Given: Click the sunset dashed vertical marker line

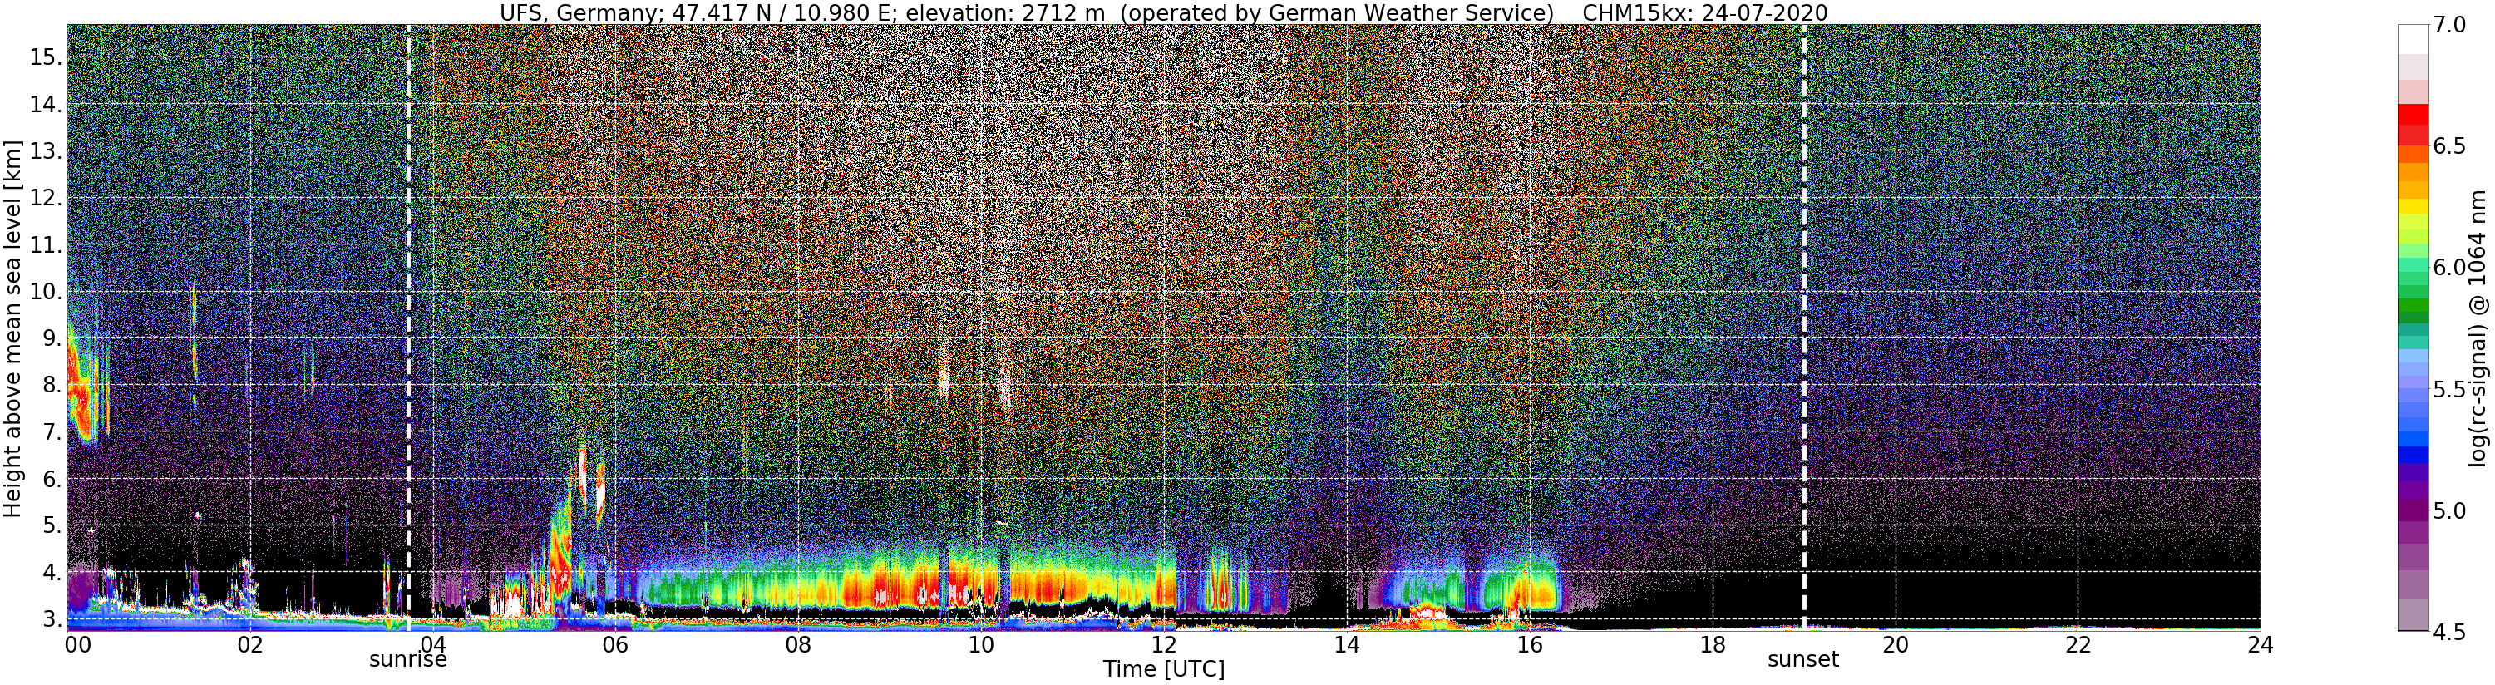Looking at the screenshot, I should 1803,328.
